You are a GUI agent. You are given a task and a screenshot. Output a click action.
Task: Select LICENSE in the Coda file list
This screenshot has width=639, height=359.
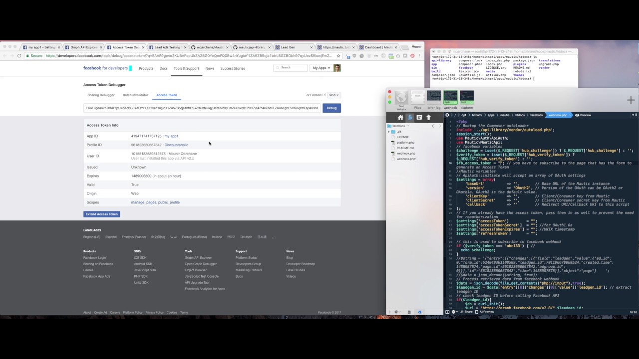(x=402, y=137)
